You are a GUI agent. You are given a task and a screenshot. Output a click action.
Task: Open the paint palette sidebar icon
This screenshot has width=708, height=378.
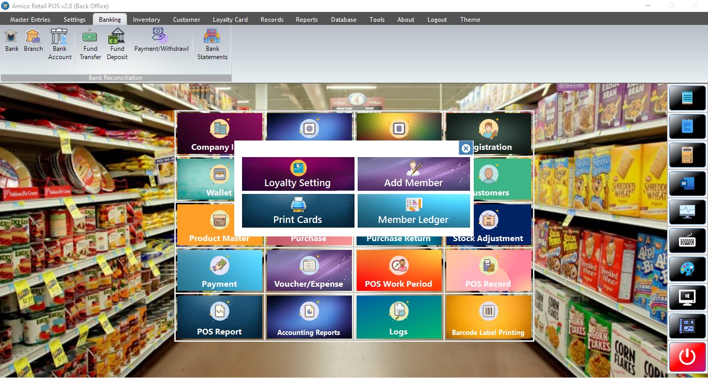point(687,269)
